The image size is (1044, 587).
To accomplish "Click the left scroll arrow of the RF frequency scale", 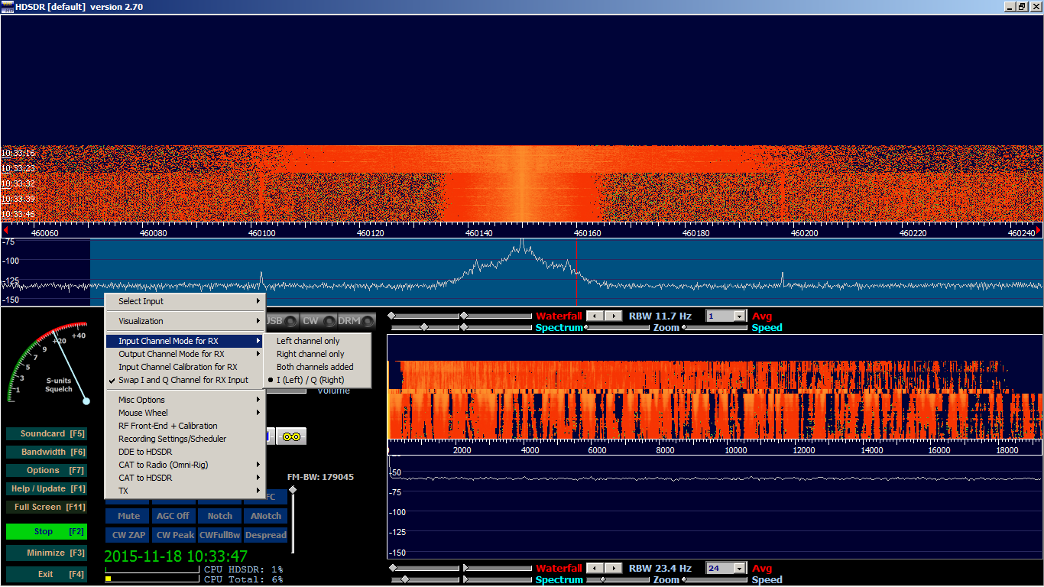I will pyautogui.click(x=6, y=229).
